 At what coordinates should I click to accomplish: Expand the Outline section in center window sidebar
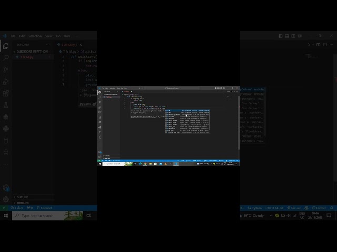coord(111,156)
